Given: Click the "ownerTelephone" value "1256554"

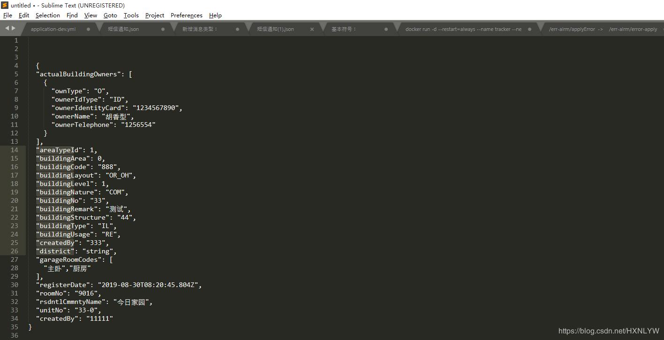Looking at the screenshot, I should pos(138,125).
